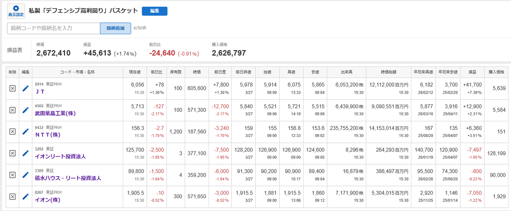Remove NTT(株) using its delete icon
511x211 pixels.
point(12,132)
